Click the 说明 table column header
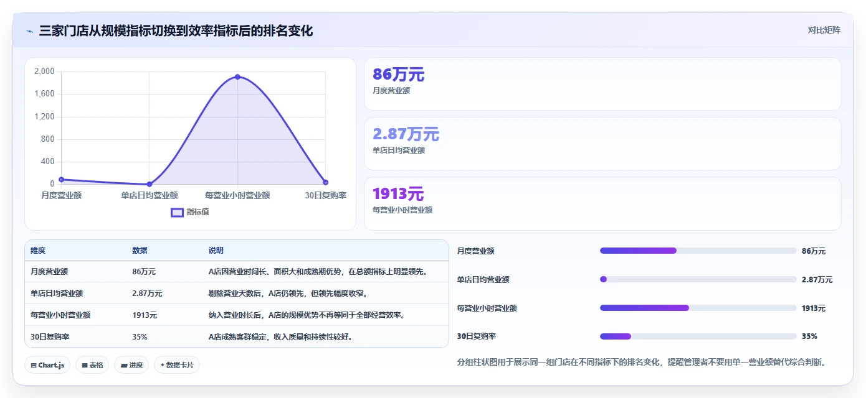 pyautogui.click(x=216, y=251)
